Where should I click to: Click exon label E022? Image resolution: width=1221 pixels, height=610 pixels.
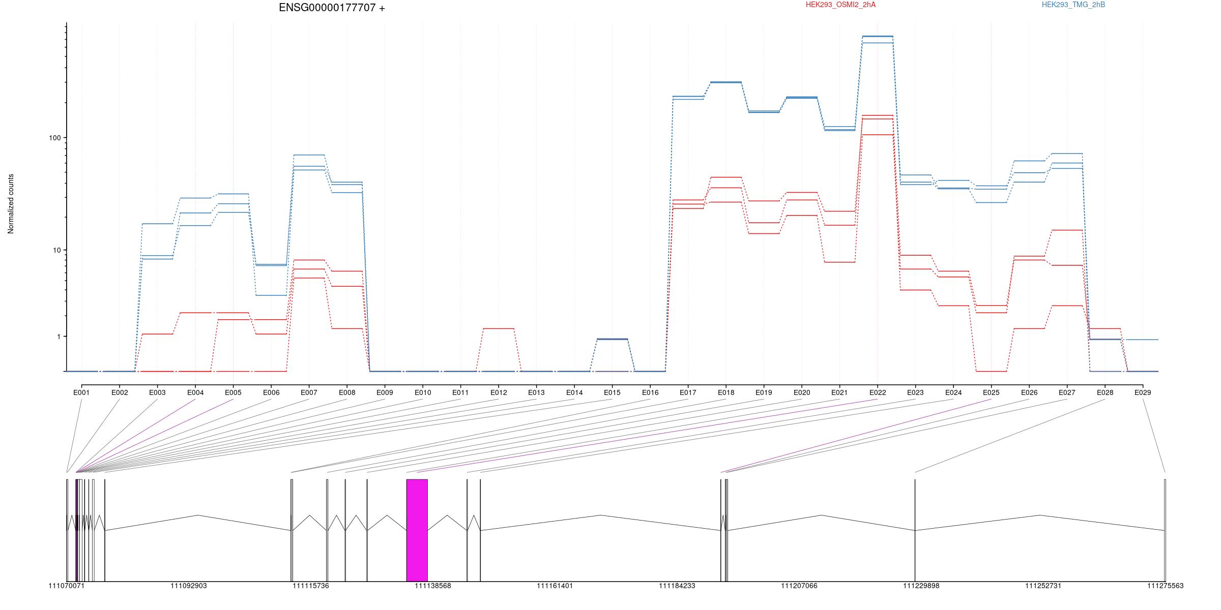tap(878, 392)
